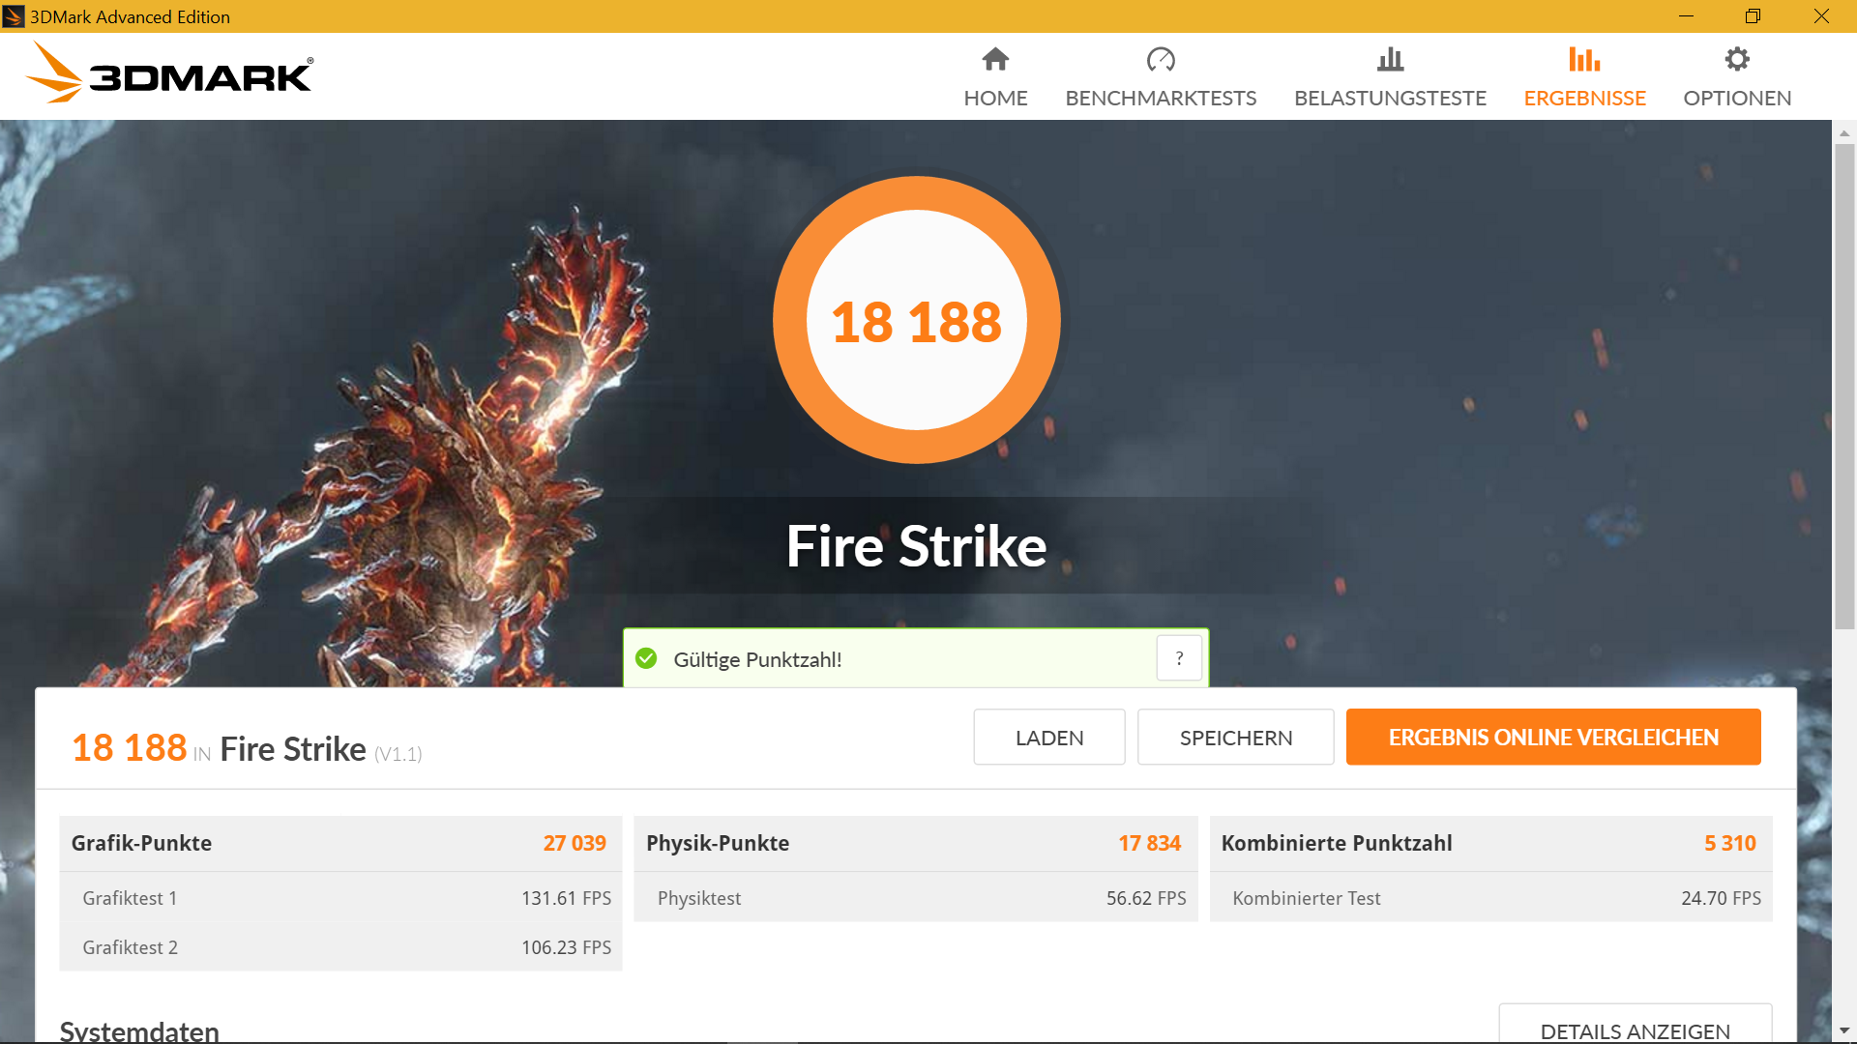Show details using DETAILS ANZEIGEN
Viewport: 1857px width, 1044px height.
(1636, 1030)
